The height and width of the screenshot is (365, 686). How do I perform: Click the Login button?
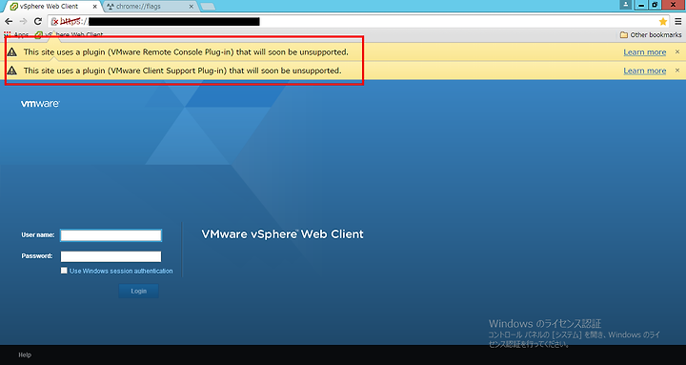pos(138,291)
